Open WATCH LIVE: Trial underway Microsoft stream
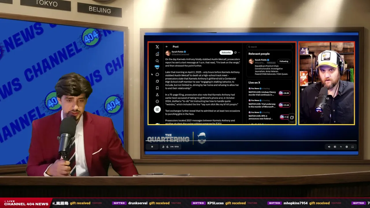 pyautogui.click(x=262, y=105)
